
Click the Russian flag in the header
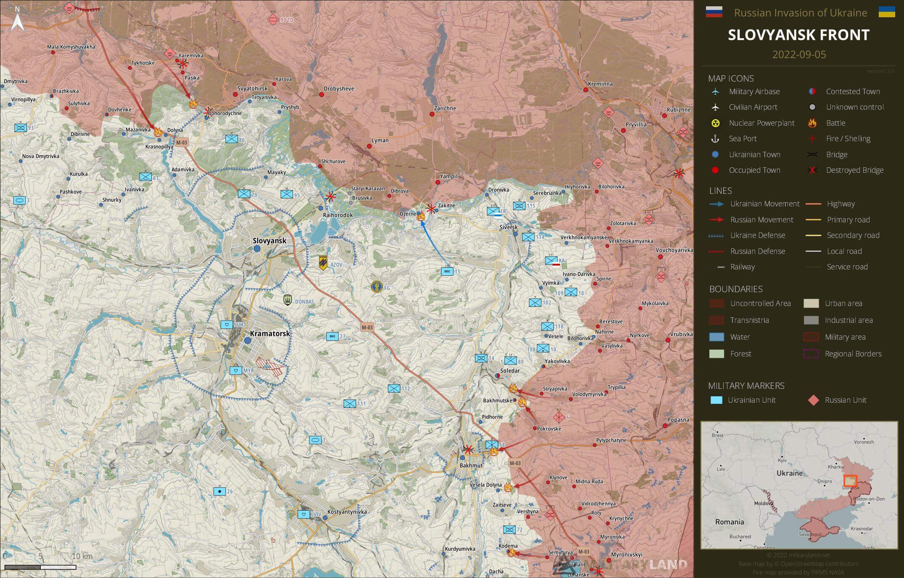[714, 12]
